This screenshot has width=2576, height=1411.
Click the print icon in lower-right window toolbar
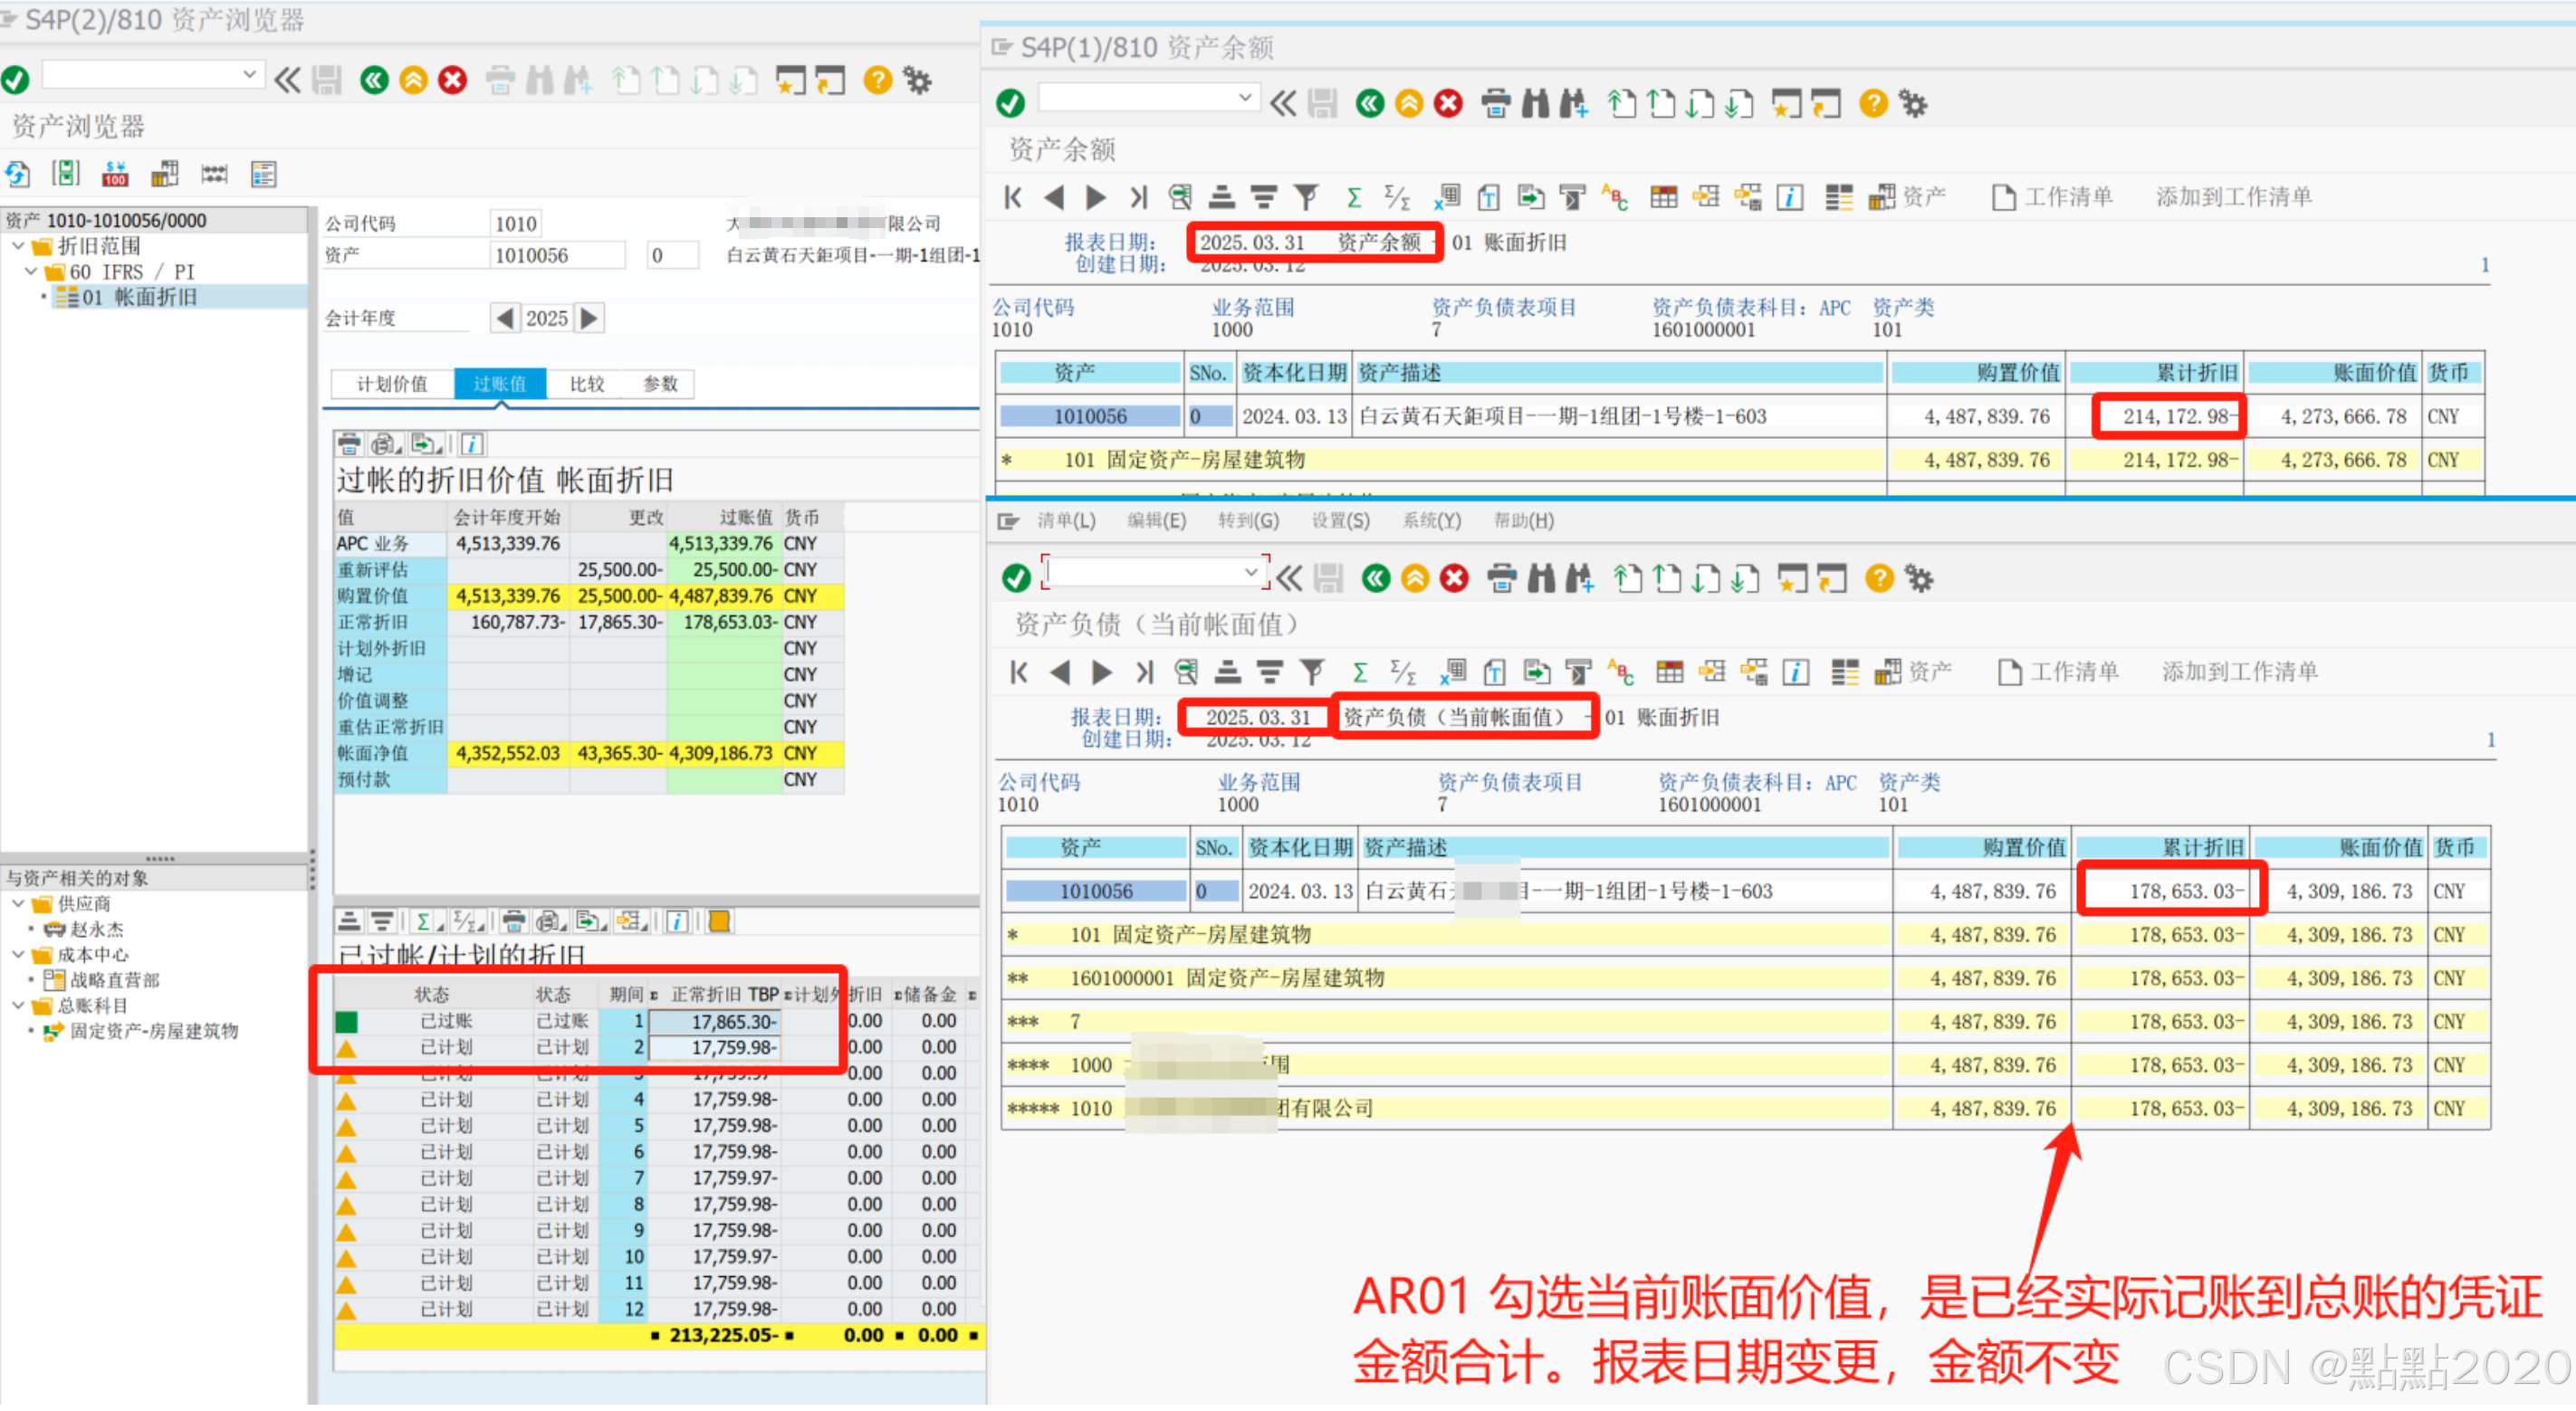tap(1500, 577)
